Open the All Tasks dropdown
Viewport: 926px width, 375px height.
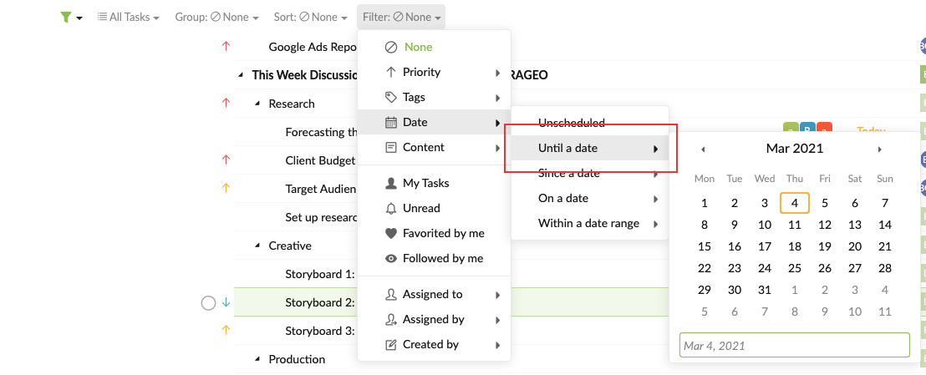pyautogui.click(x=128, y=18)
